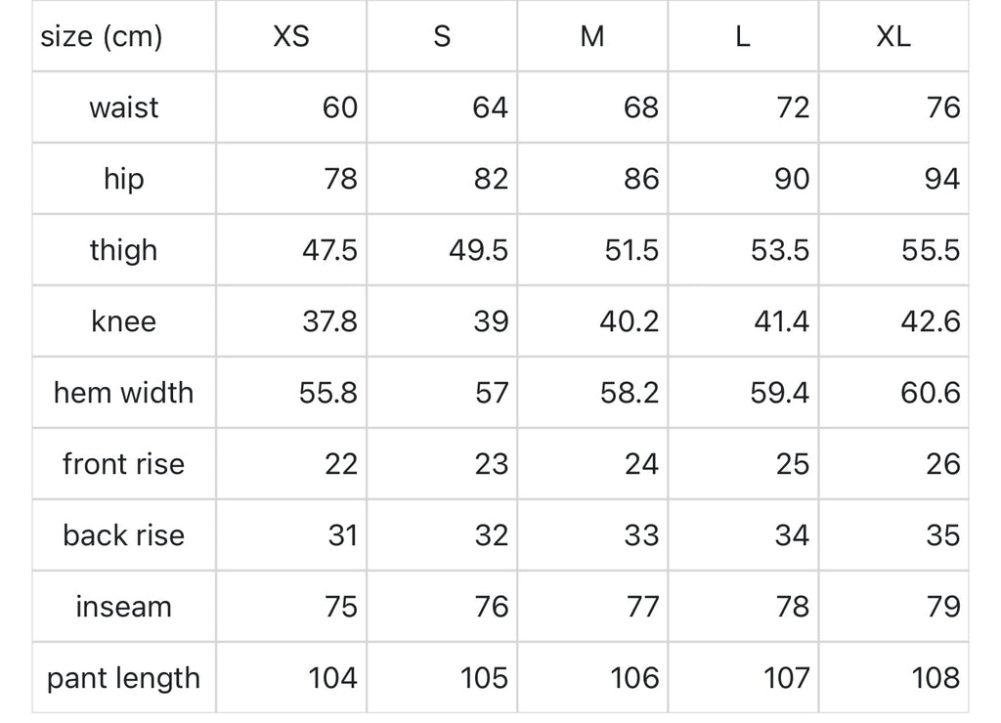This screenshot has width=1001, height=723.
Task: Select the pant length row label
Action: point(123,678)
